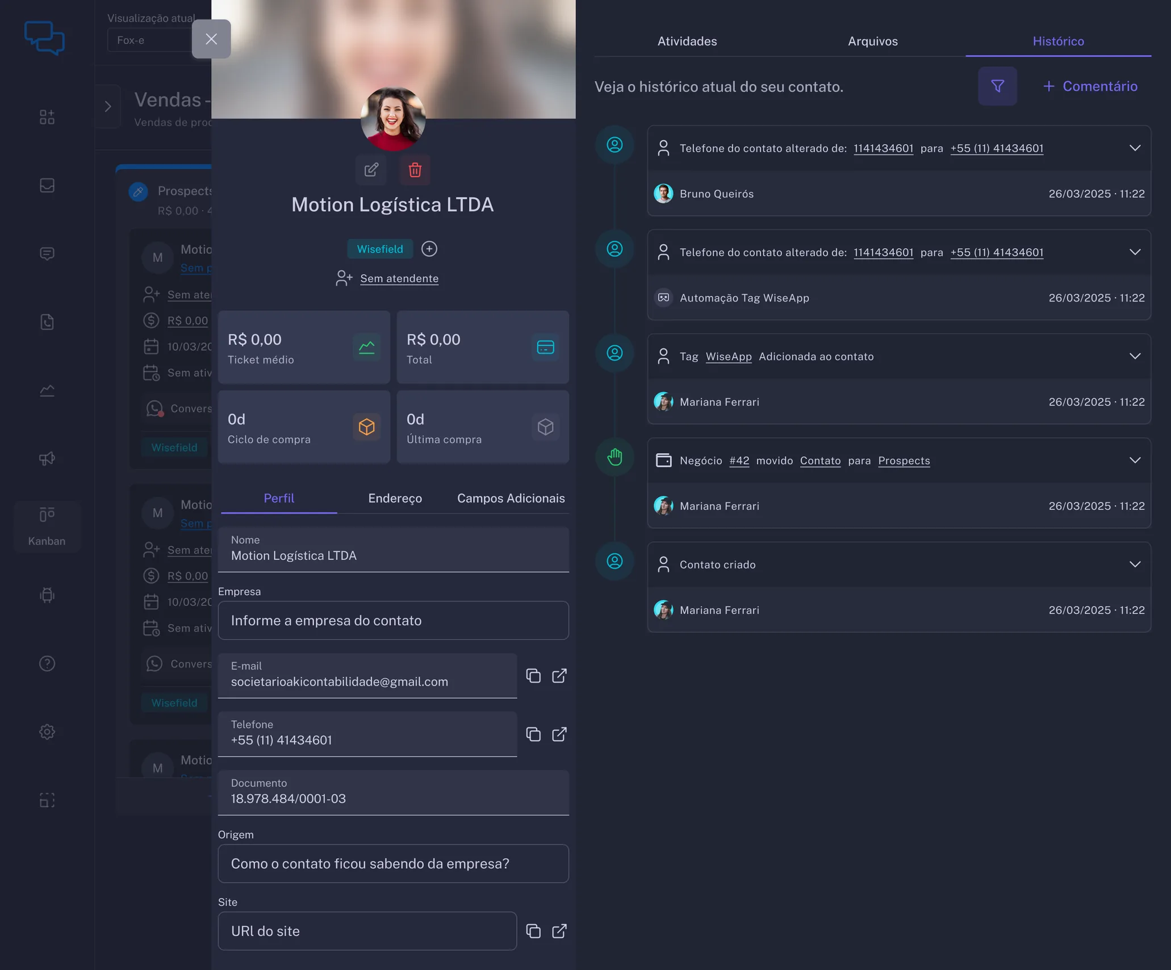The width and height of the screenshot is (1171, 970).
Task: Click the red delete contact trash icon
Action: [x=415, y=170]
